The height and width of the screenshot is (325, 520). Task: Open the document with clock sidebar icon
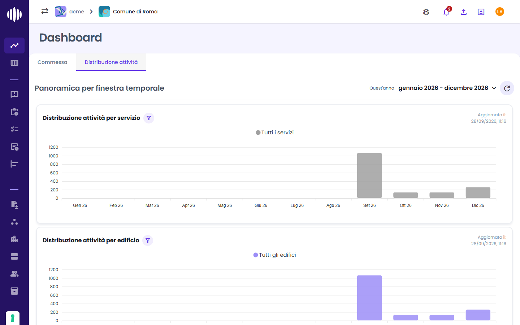(14, 147)
